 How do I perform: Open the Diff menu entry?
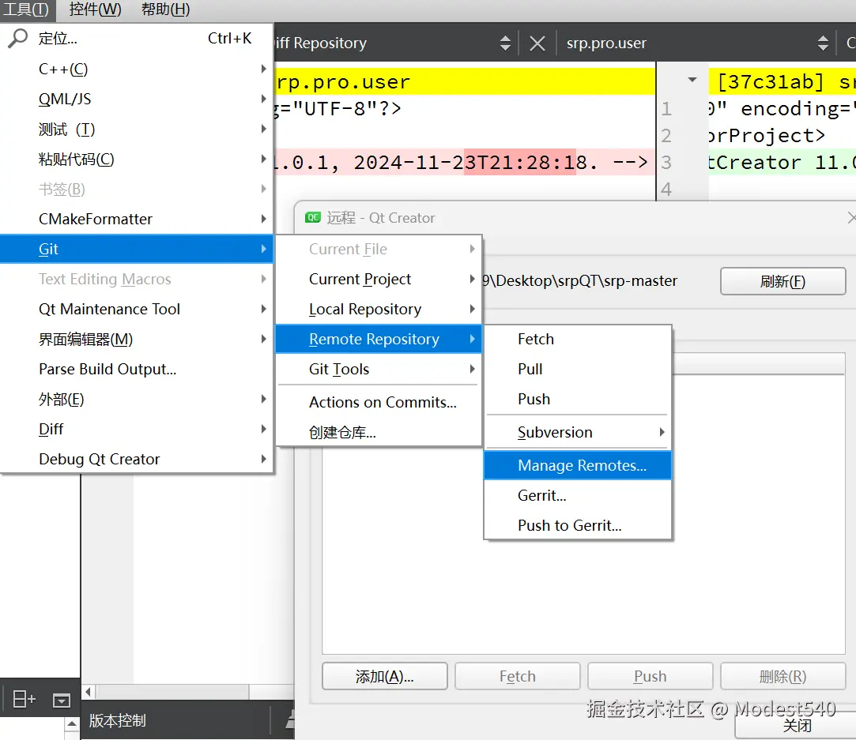137,429
